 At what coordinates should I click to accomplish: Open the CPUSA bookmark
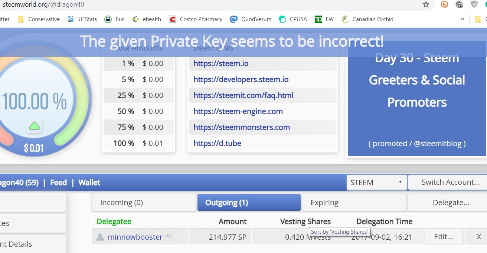click(293, 19)
